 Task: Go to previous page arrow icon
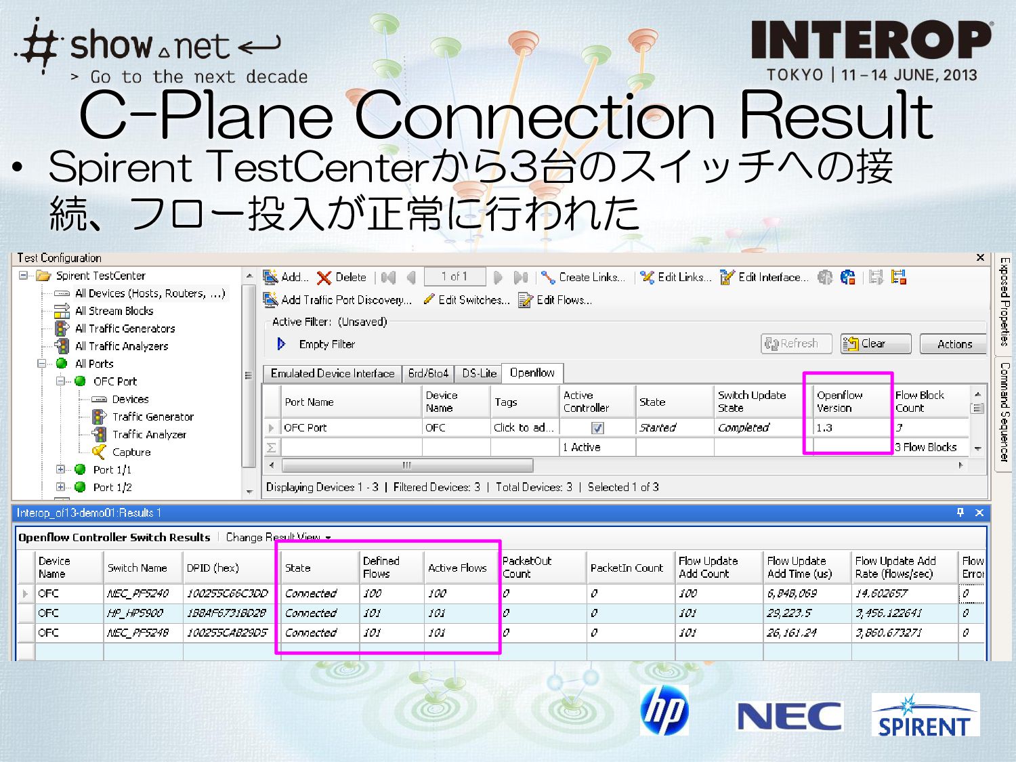point(411,277)
